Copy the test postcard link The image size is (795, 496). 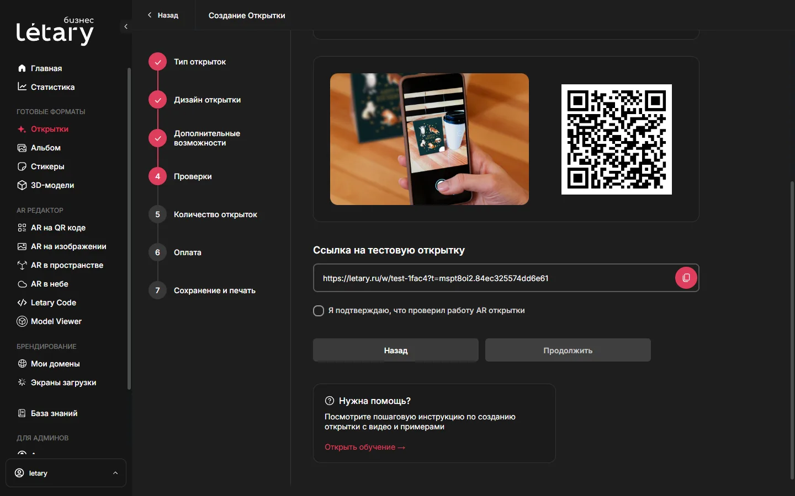coord(686,278)
